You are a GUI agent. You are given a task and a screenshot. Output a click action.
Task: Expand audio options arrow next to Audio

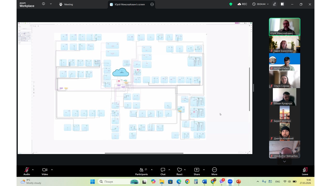[33, 170]
